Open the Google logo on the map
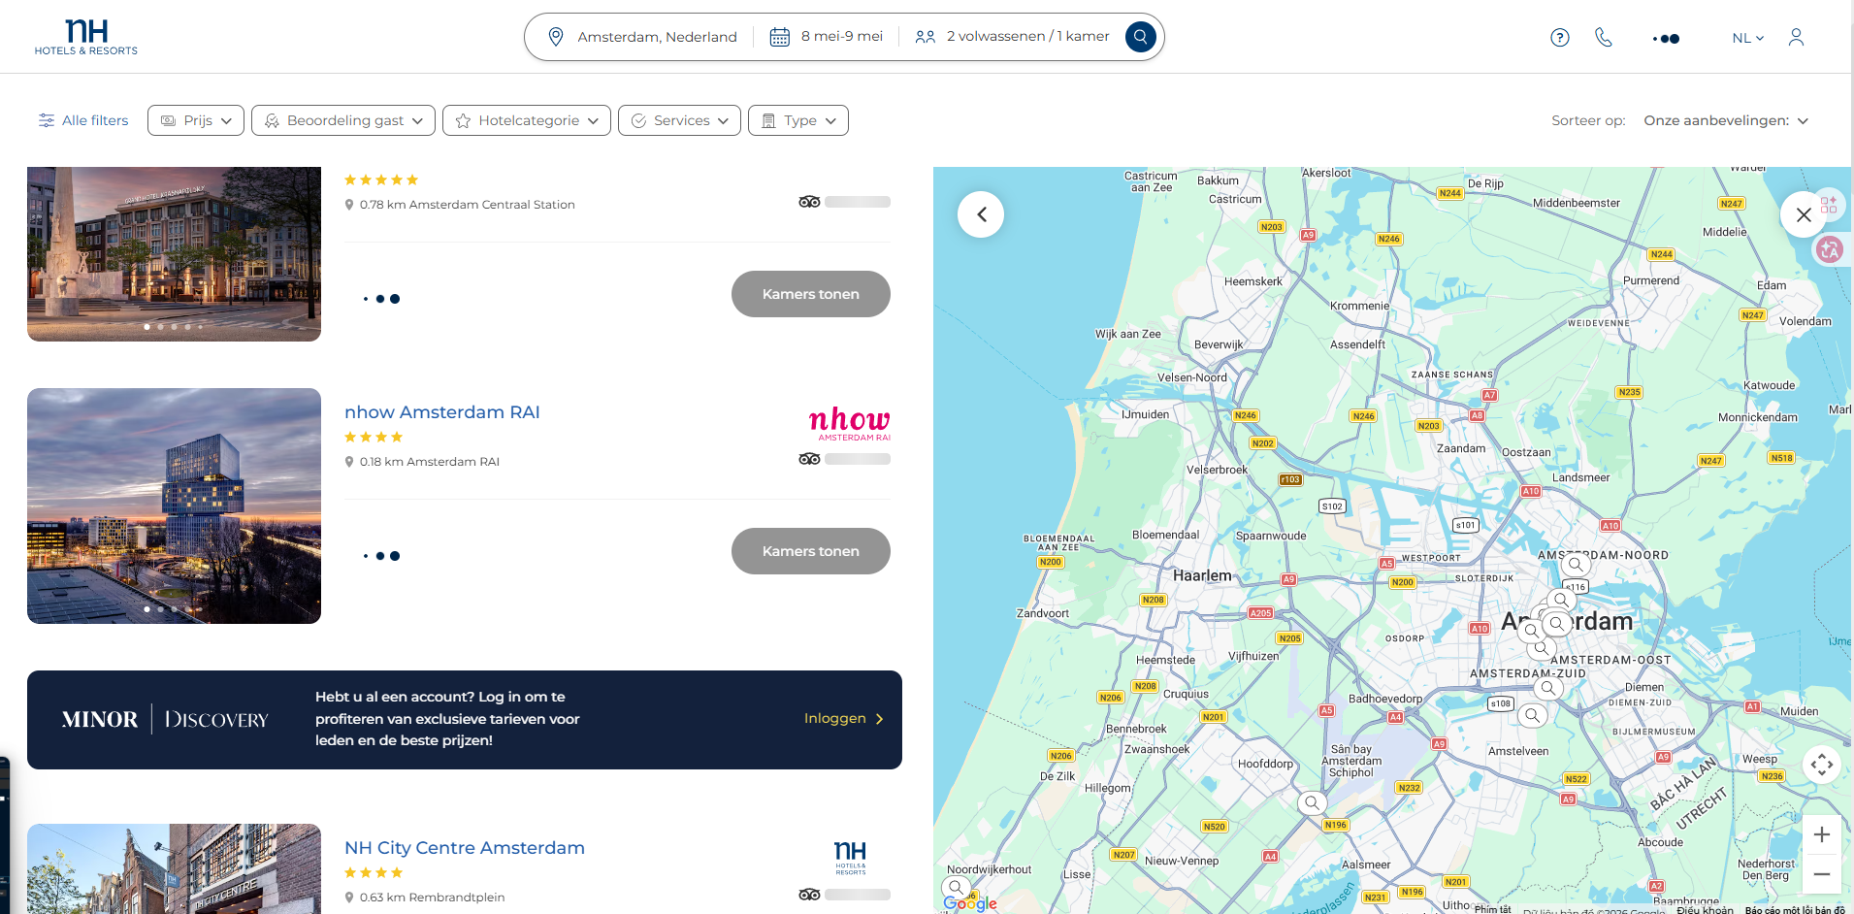1854x914 pixels. 970,903
